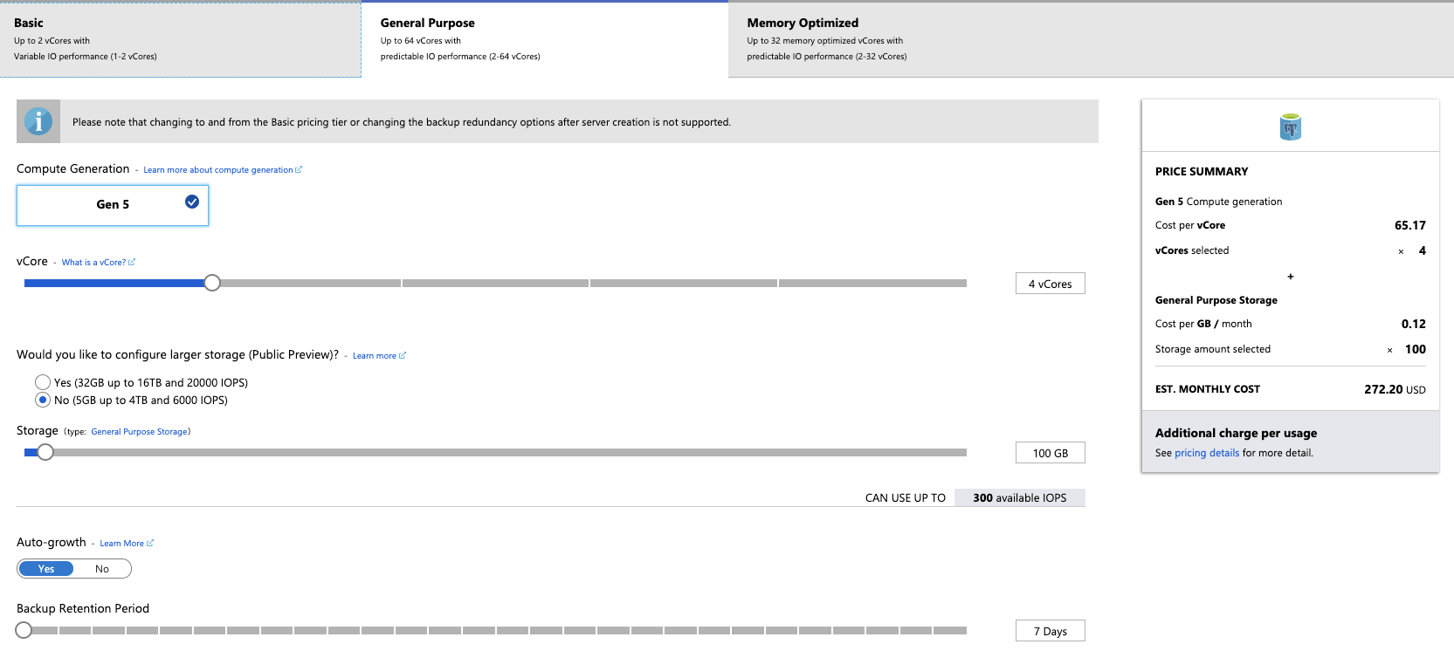Click the PostgreSQL database icon in price summary
Screen dimensions: 1454x651
coord(1291,127)
